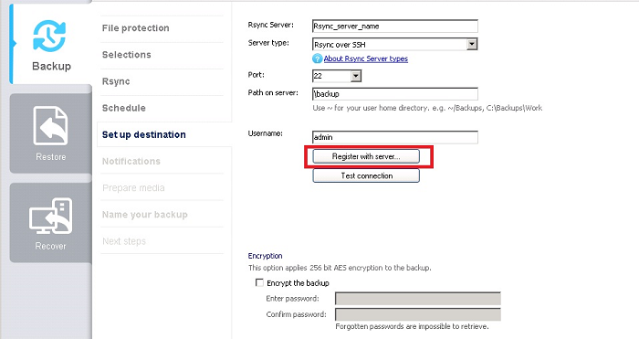Click the Test connection button
The width and height of the screenshot is (639, 339).
point(366,175)
